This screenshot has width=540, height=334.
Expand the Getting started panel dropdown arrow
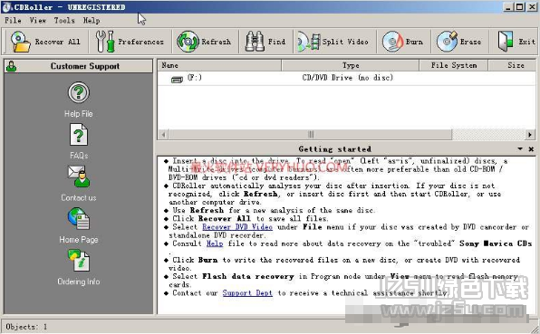(x=520, y=149)
